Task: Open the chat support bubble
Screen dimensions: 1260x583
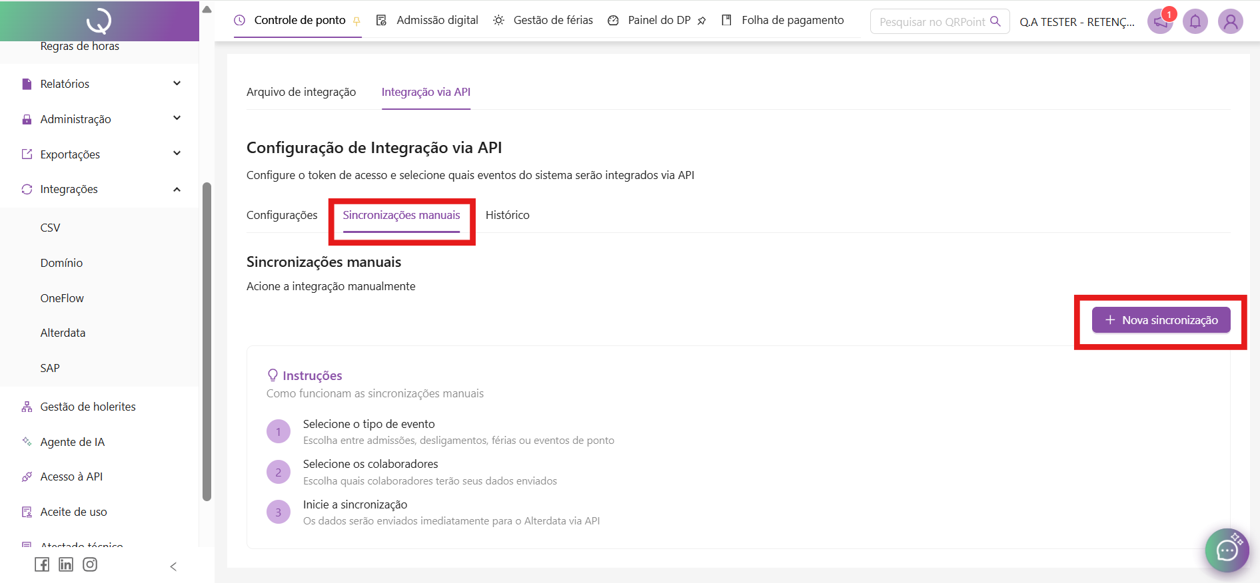Action: coord(1227,550)
